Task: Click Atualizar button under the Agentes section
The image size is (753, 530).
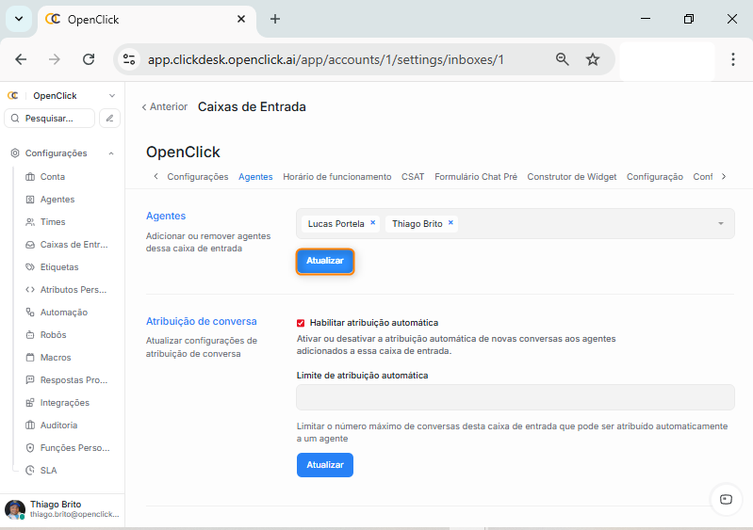Action: (x=325, y=261)
